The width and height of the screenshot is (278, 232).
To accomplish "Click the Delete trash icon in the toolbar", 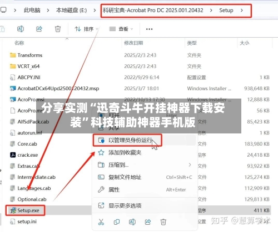I will [x=58, y=29].
